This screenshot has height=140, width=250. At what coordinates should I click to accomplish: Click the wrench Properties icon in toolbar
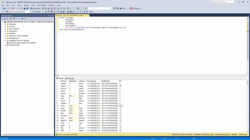point(118,9)
